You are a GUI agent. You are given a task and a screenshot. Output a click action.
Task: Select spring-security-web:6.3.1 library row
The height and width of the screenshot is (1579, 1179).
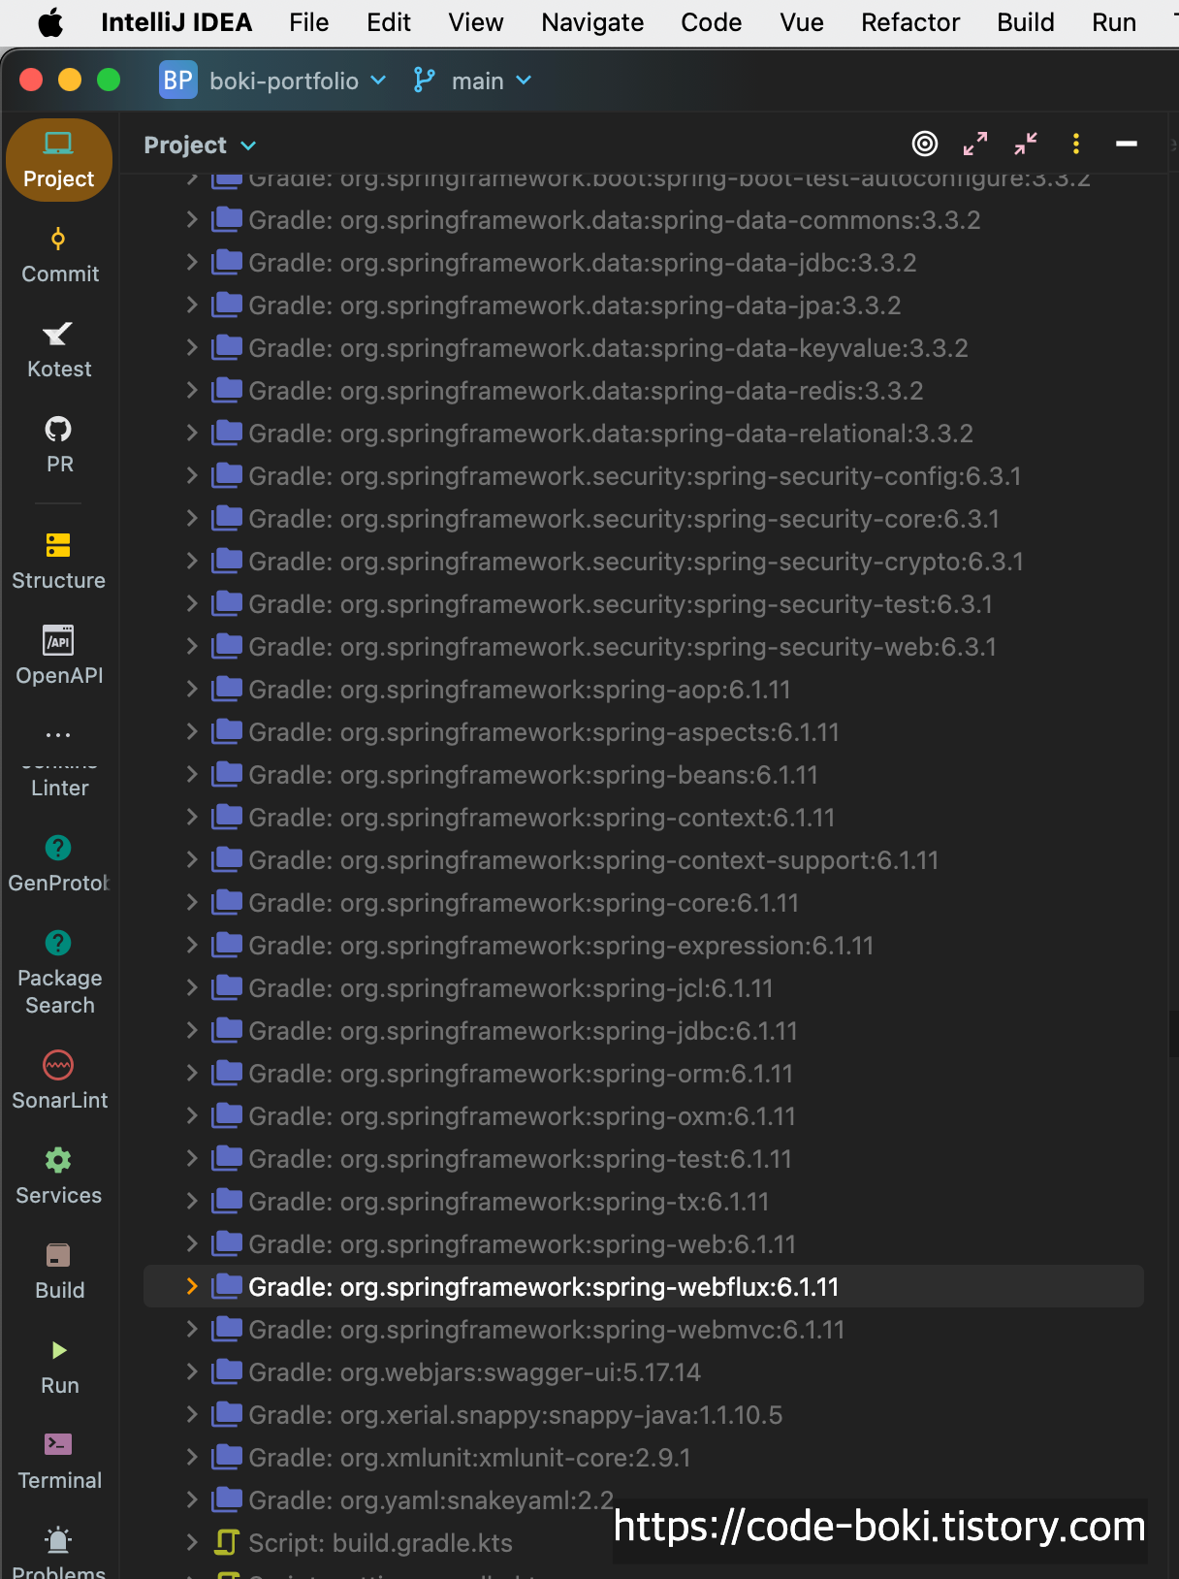tap(644, 647)
